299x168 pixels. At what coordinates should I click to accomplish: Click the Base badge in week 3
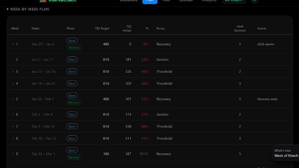click(x=72, y=71)
